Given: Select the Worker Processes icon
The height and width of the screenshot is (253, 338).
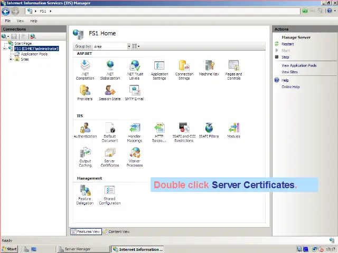Looking at the screenshot, I should [x=135, y=157].
